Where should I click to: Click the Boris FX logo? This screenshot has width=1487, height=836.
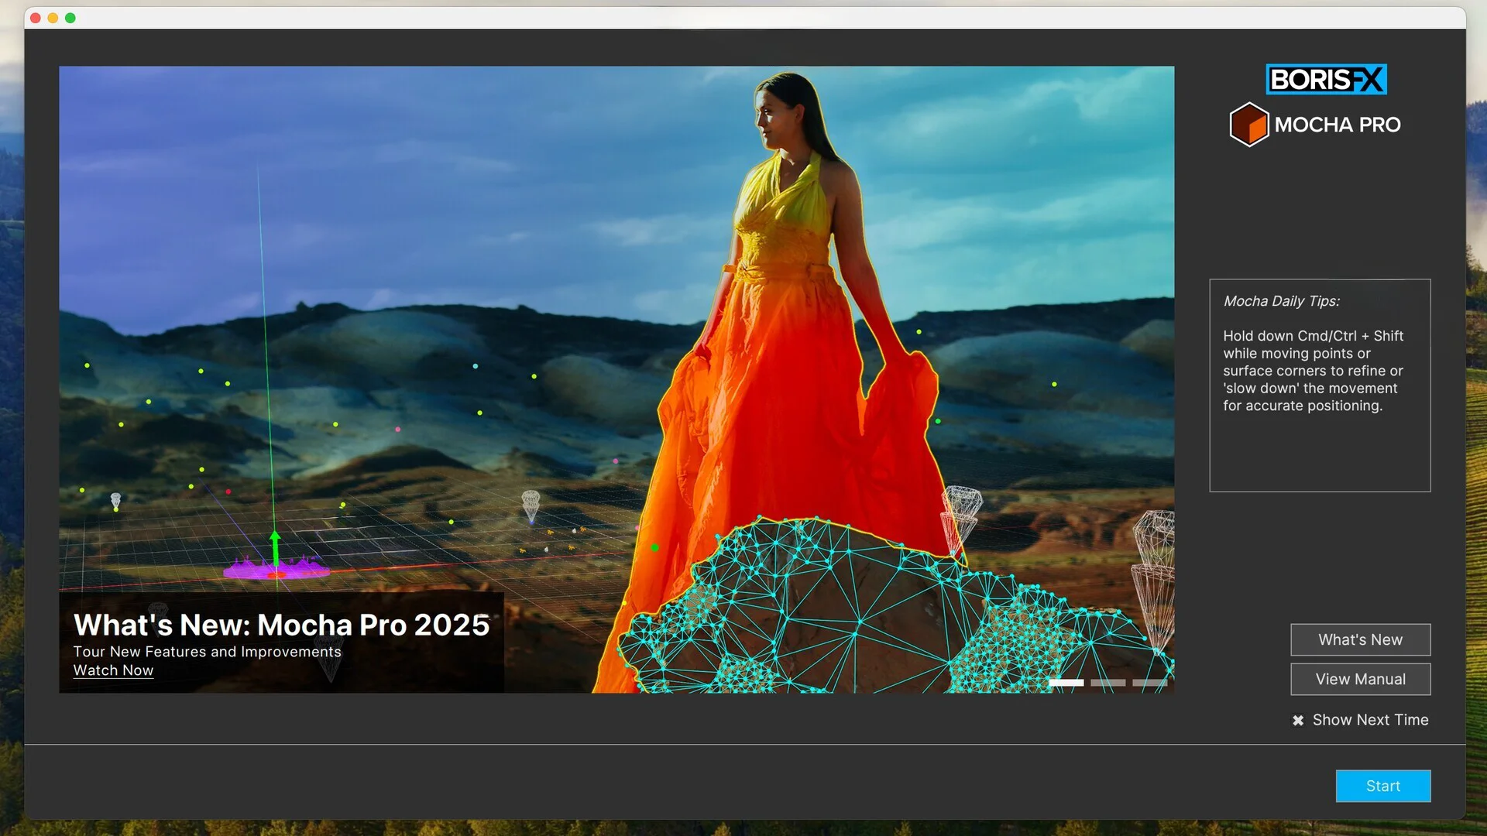1326,79
